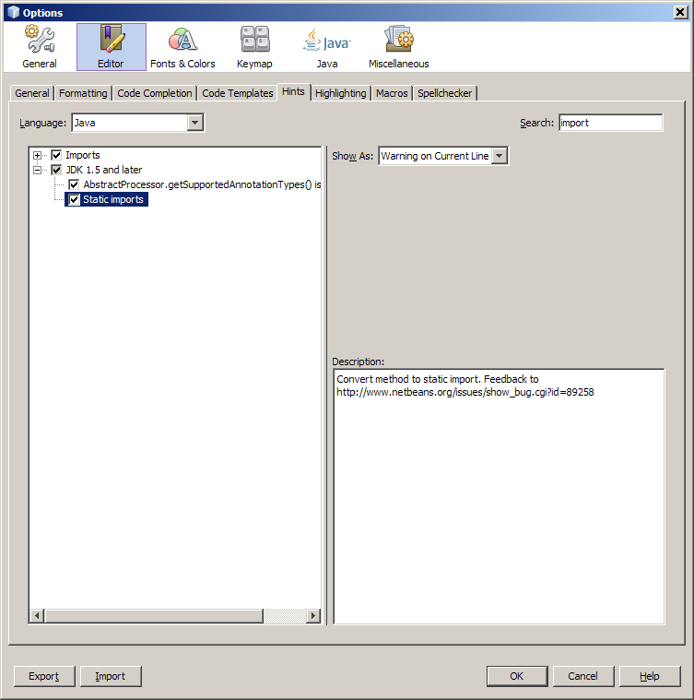Switch to the Spellchecker tab
This screenshot has width=694, height=700.
(x=444, y=93)
